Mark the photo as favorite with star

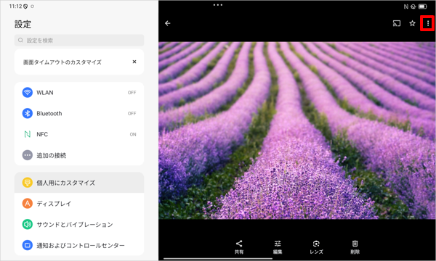(412, 23)
